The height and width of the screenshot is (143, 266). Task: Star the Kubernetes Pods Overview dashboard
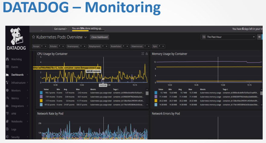tap(34, 37)
